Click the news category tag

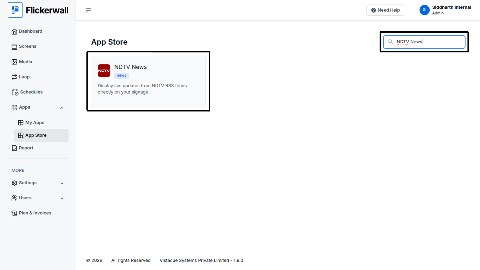pos(122,76)
